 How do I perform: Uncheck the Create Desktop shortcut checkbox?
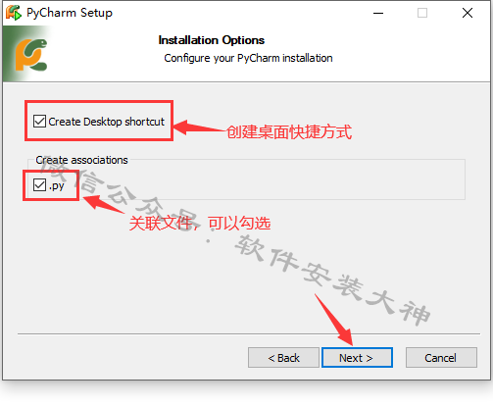(x=39, y=122)
